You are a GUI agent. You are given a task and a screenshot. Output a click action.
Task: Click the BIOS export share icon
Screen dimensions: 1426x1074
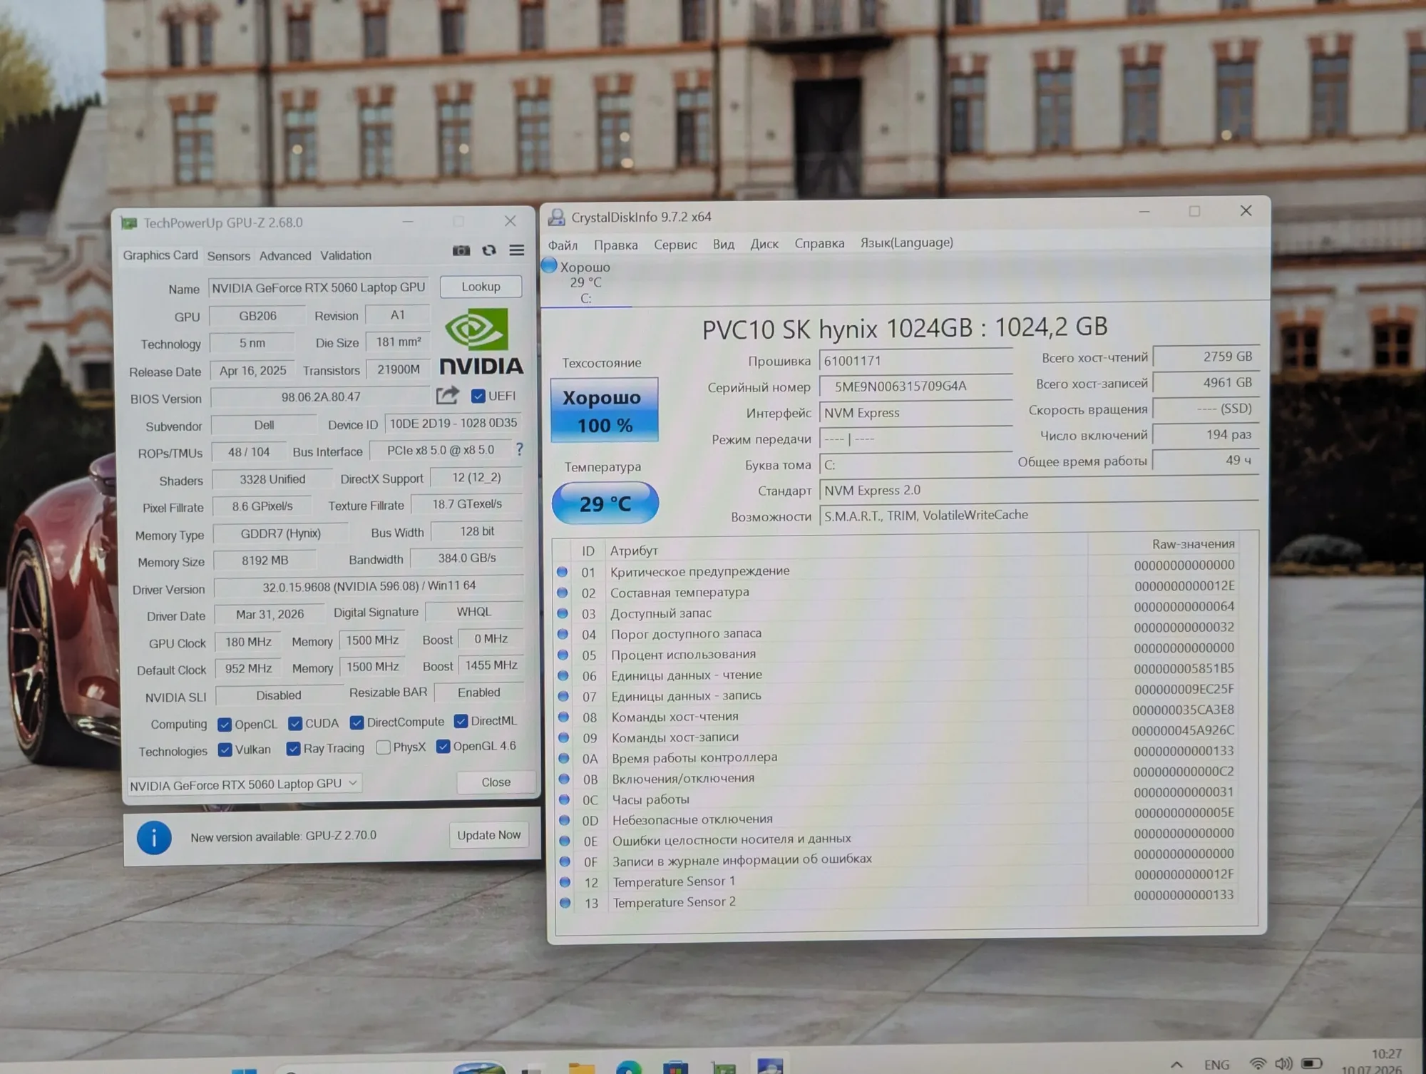click(448, 395)
